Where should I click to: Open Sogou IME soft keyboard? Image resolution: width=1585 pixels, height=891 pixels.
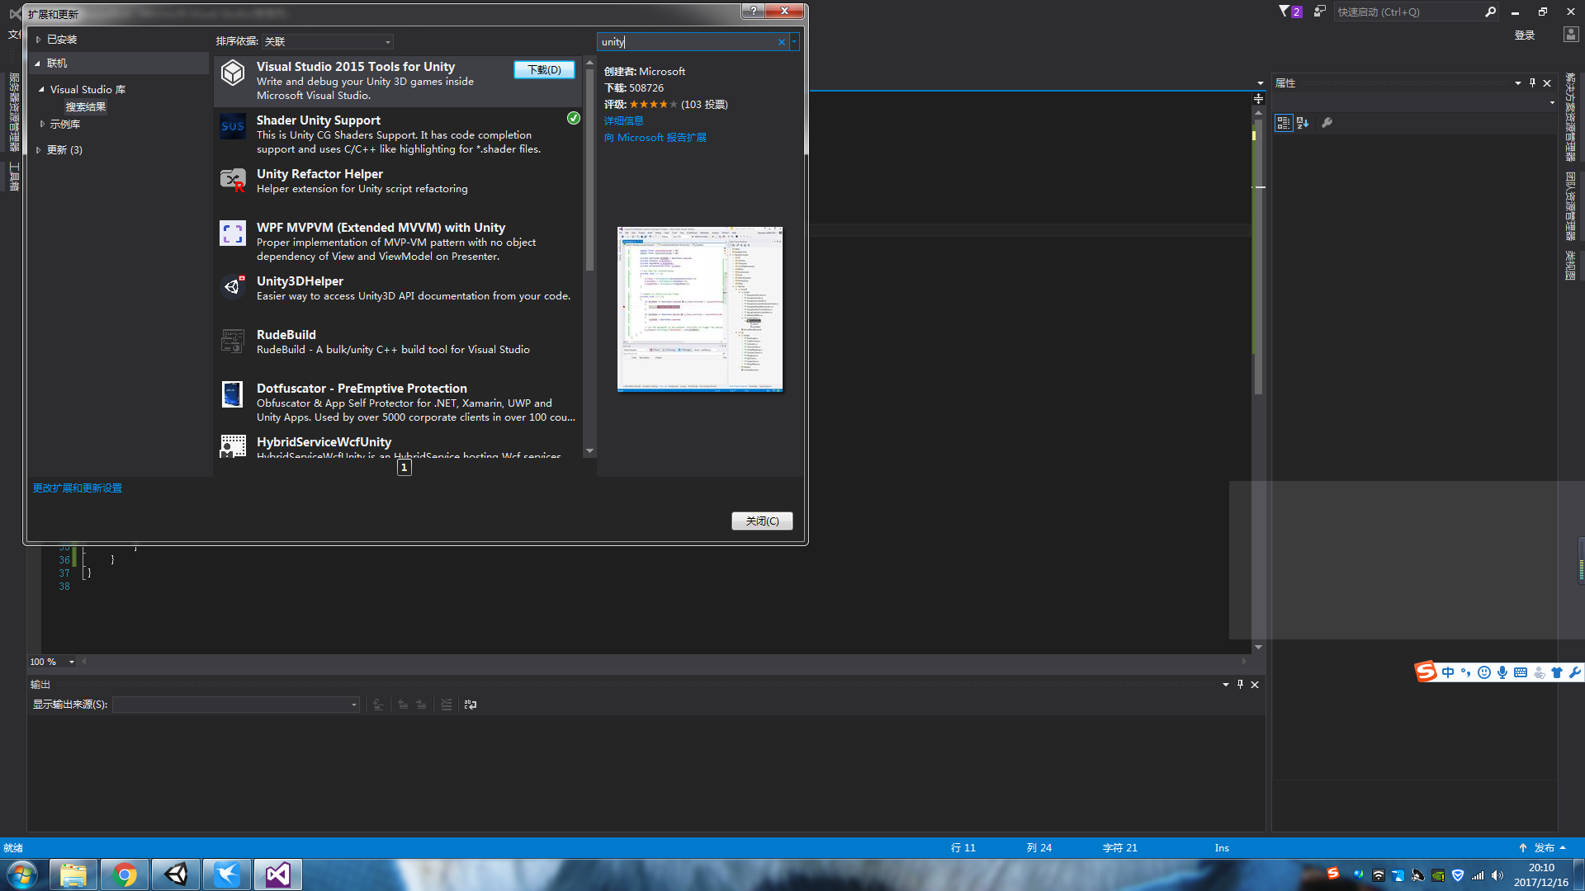coord(1521,672)
